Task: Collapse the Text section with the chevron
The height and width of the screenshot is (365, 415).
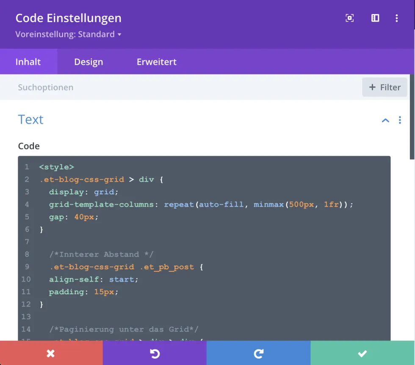Action: tap(385, 120)
